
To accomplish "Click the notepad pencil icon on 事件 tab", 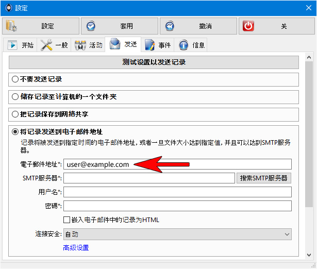I will (150, 45).
